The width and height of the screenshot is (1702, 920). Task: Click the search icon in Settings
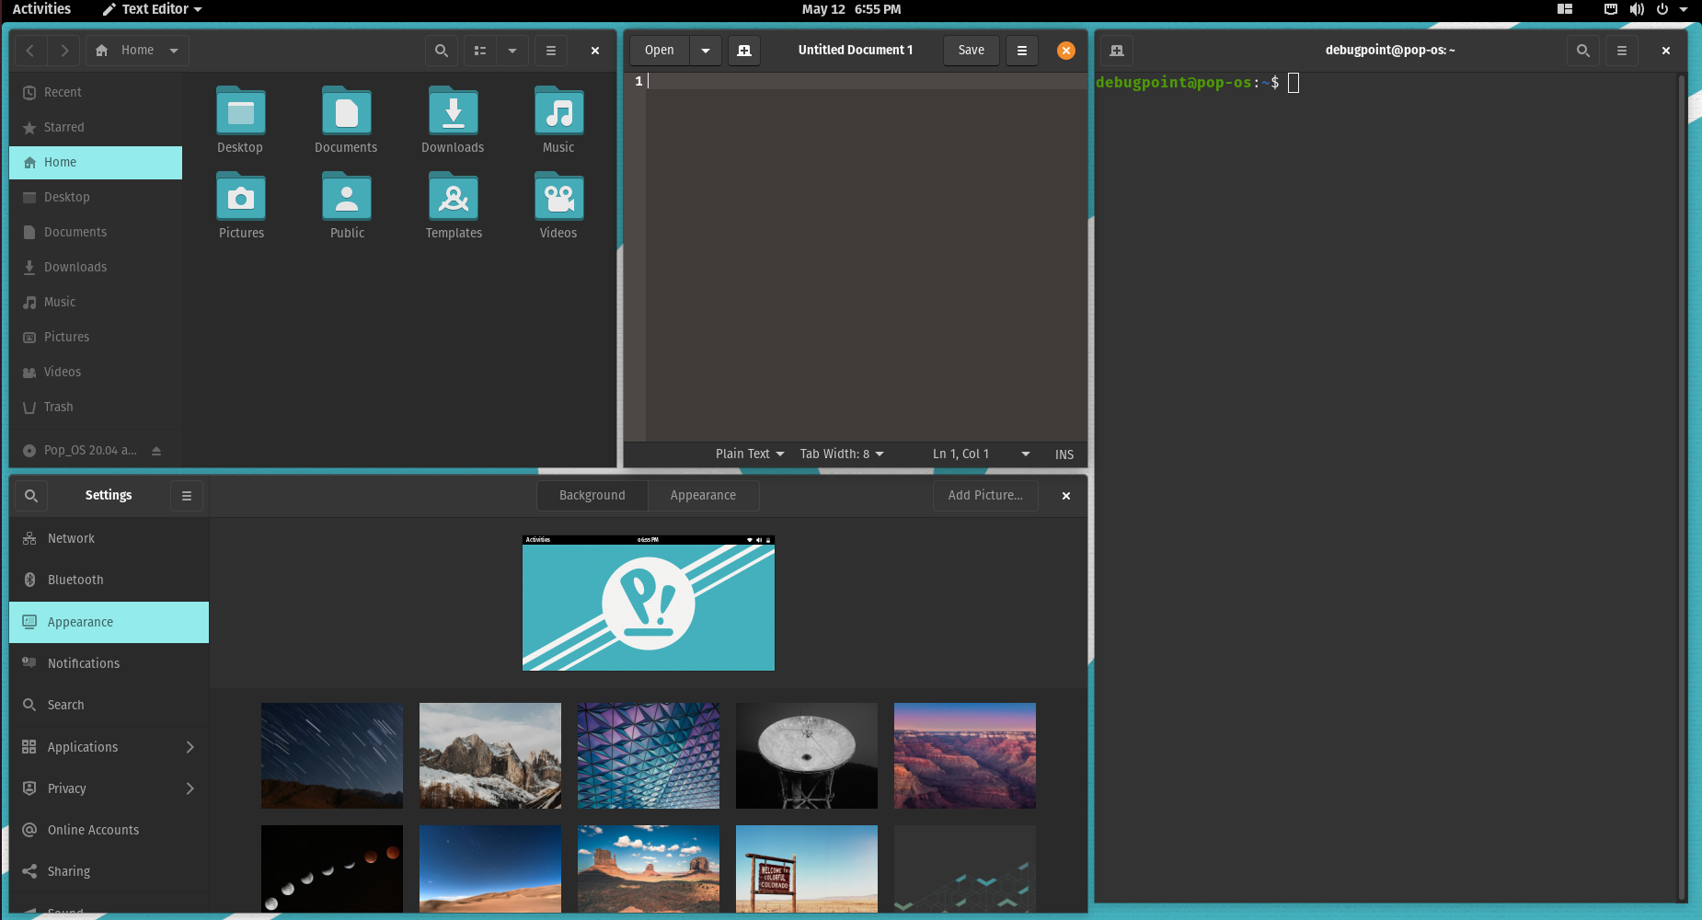coord(31,496)
